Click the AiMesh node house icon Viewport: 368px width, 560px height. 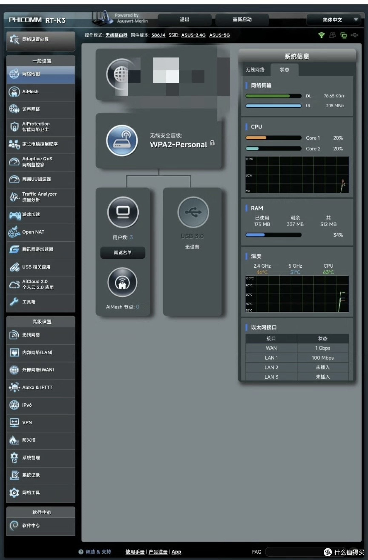point(122,282)
